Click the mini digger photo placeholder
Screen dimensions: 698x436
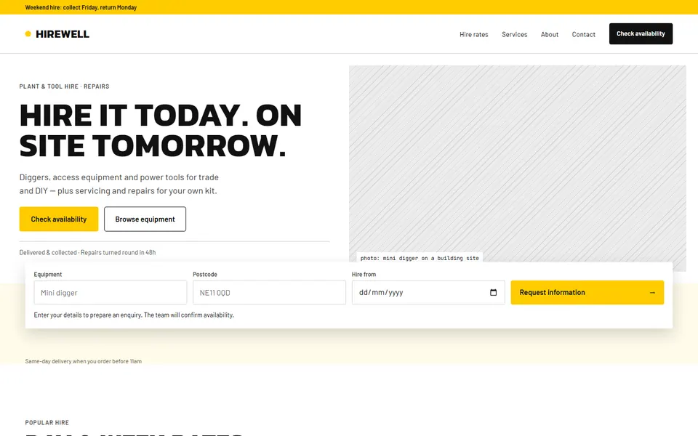tap(517, 168)
